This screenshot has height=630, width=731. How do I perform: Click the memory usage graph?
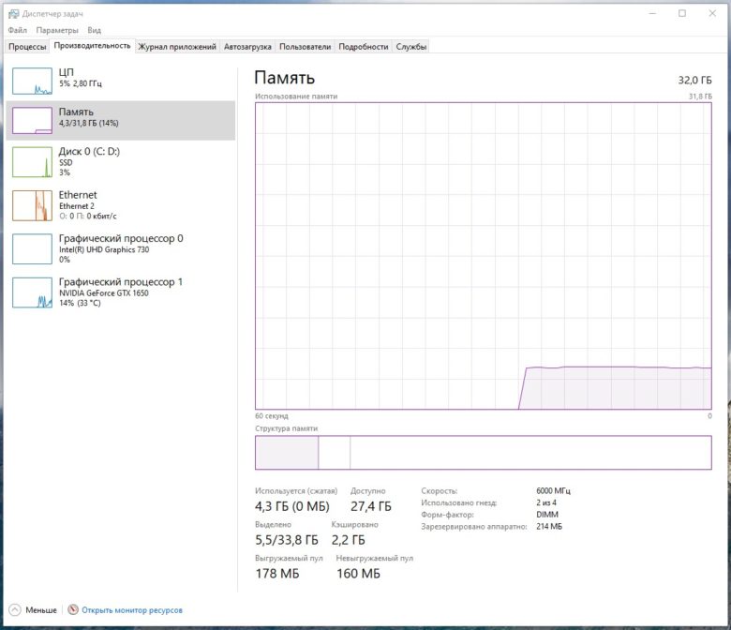pos(484,256)
